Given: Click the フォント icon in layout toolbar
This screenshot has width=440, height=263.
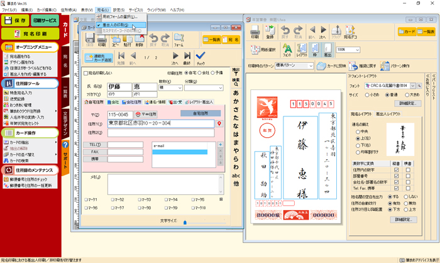Looking at the screenshot, I should (287, 50).
